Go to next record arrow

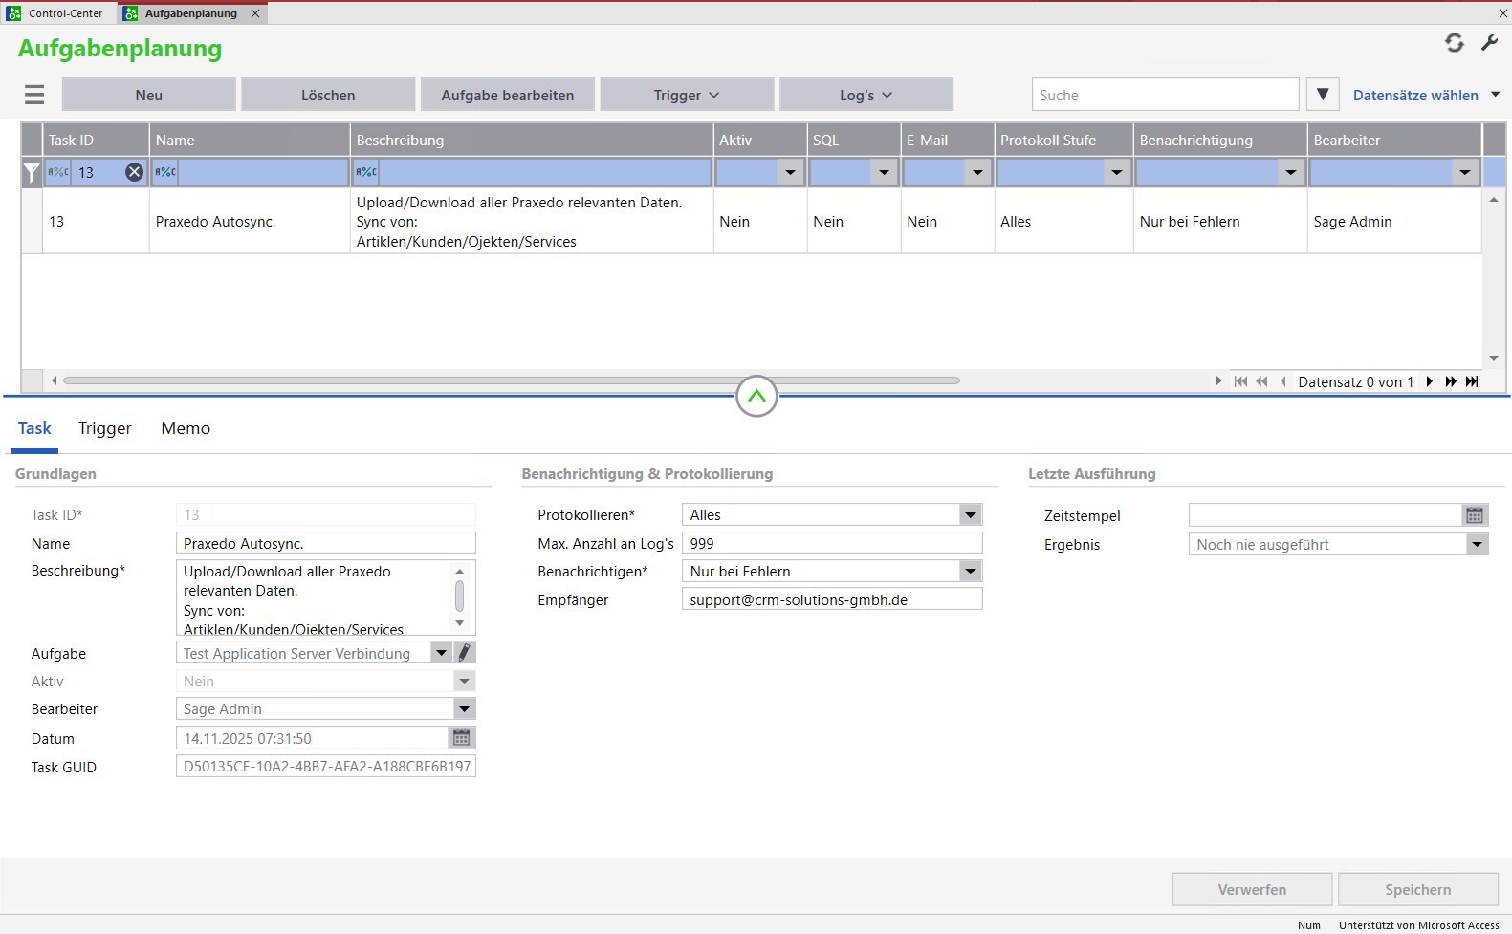pos(1430,381)
